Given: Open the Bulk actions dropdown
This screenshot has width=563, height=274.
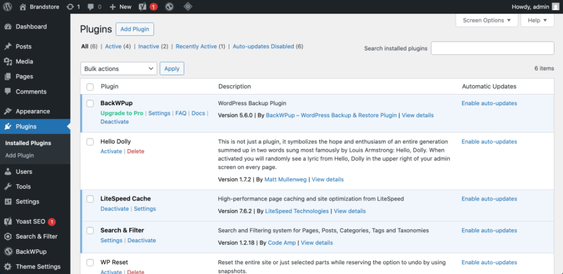Looking at the screenshot, I should click(x=119, y=68).
